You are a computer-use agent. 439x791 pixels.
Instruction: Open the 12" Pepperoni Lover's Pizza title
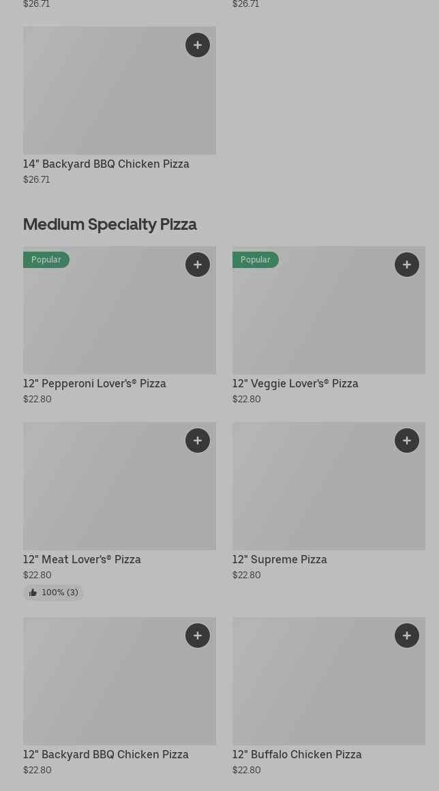(x=95, y=383)
